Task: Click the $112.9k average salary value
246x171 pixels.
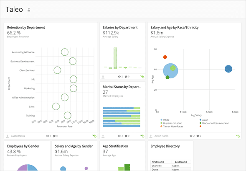Action: point(111,33)
